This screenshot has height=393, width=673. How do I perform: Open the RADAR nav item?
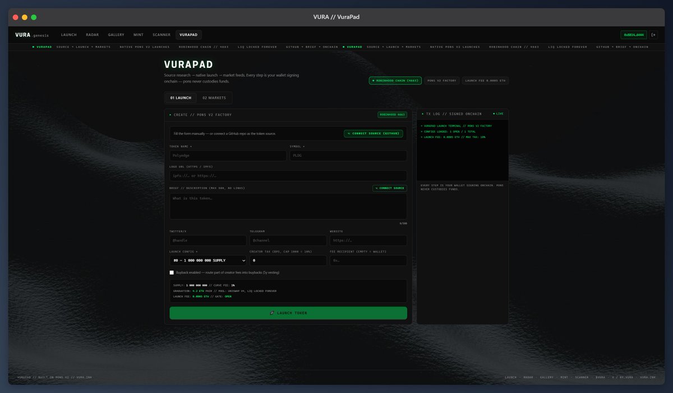coord(92,35)
